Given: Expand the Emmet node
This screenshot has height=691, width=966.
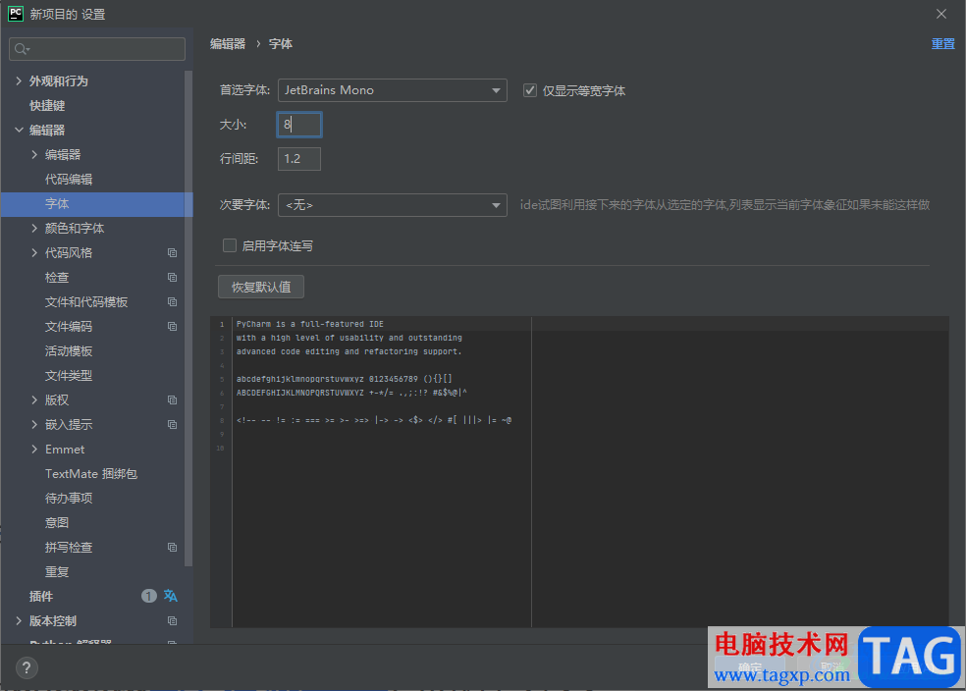Looking at the screenshot, I should click(x=34, y=450).
